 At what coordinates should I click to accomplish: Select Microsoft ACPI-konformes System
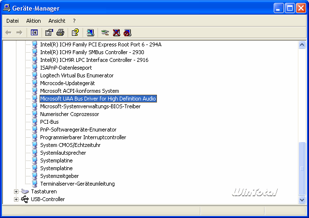point(80,91)
